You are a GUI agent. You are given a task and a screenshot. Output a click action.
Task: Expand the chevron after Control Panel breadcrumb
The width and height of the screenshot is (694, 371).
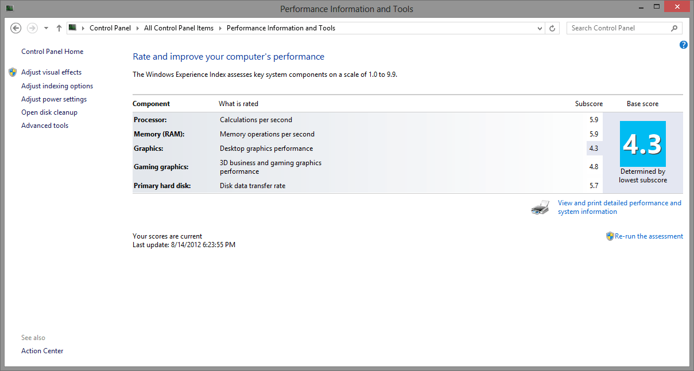pos(137,28)
